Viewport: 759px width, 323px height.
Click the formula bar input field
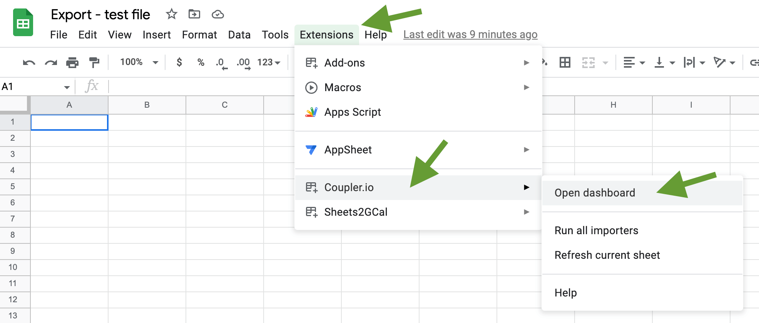coord(200,87)
